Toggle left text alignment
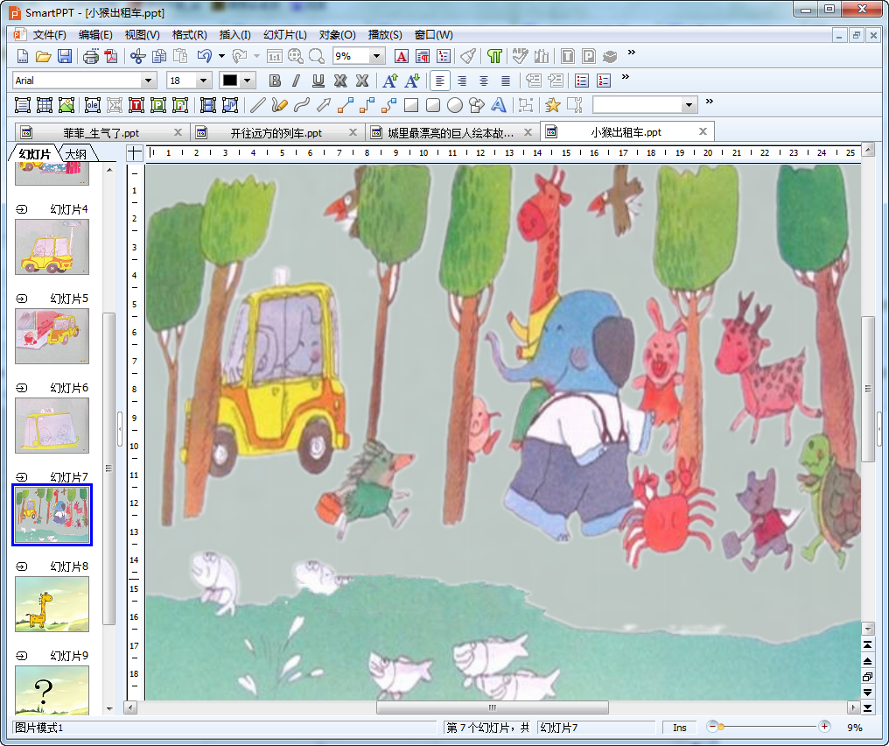The image size is (889, 746). [x=440, y=81]
